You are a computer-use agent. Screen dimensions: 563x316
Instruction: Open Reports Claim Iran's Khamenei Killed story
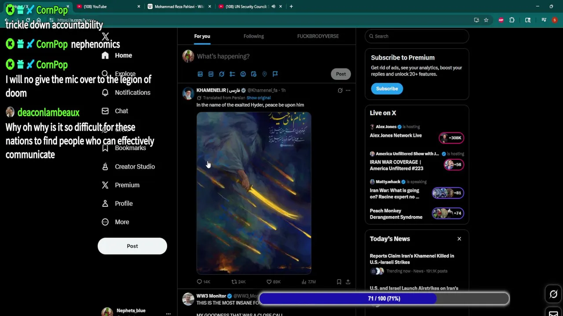tap(412, 259)
